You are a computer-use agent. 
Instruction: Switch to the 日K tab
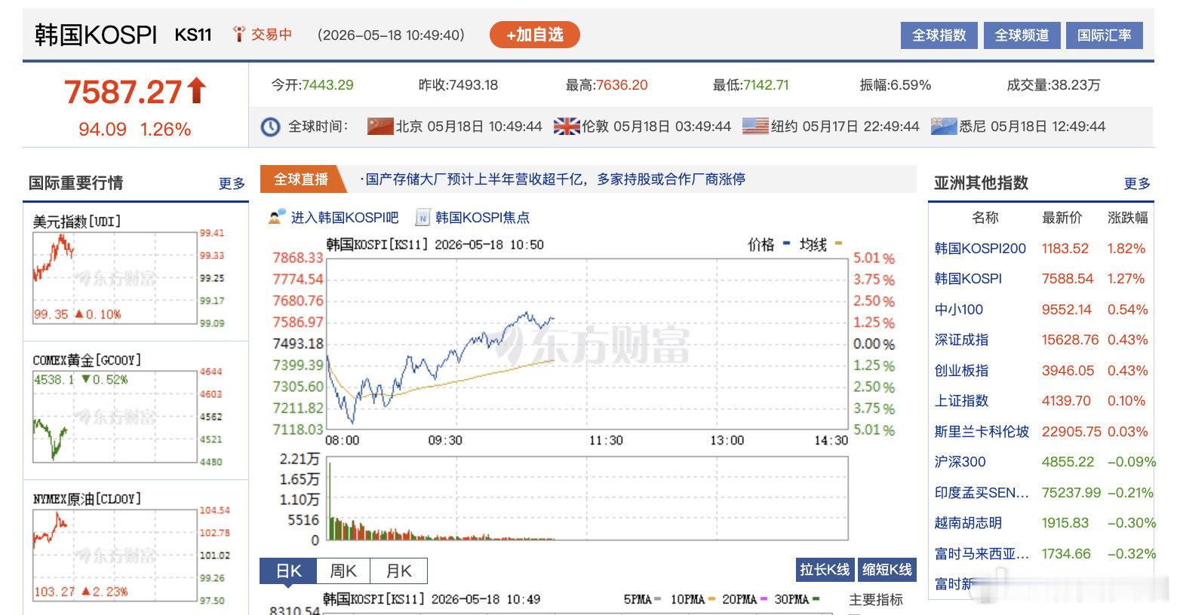click(288, 571)
